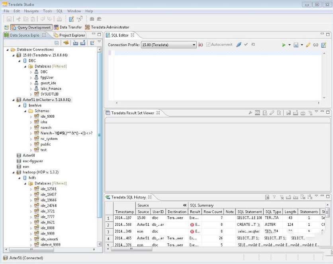Click the rollback arrow icon in SQL Editor

point(253,45)
